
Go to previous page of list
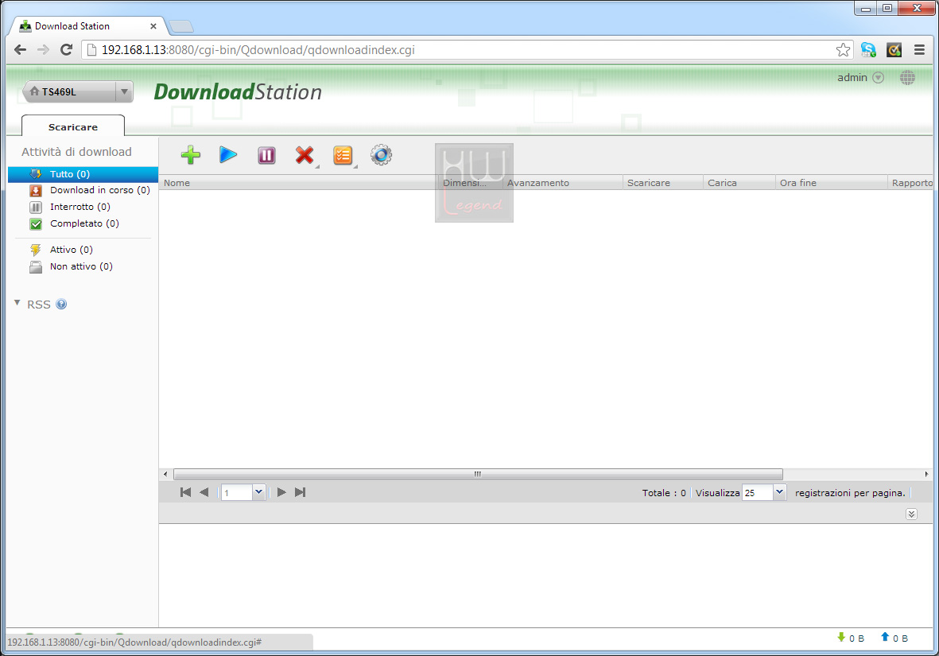point(204,492)
